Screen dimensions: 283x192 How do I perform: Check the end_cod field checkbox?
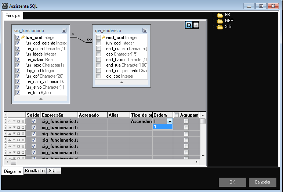coord(98,38)
